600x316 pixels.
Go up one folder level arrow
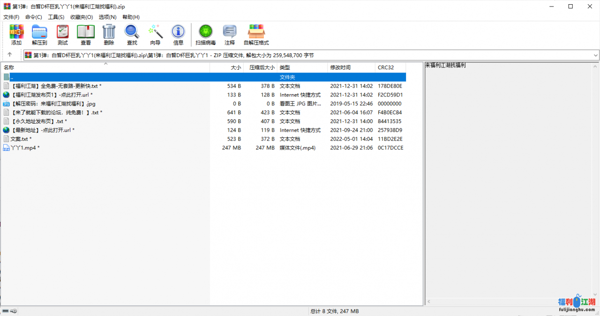pyautogui.click(x=10, y=55)
